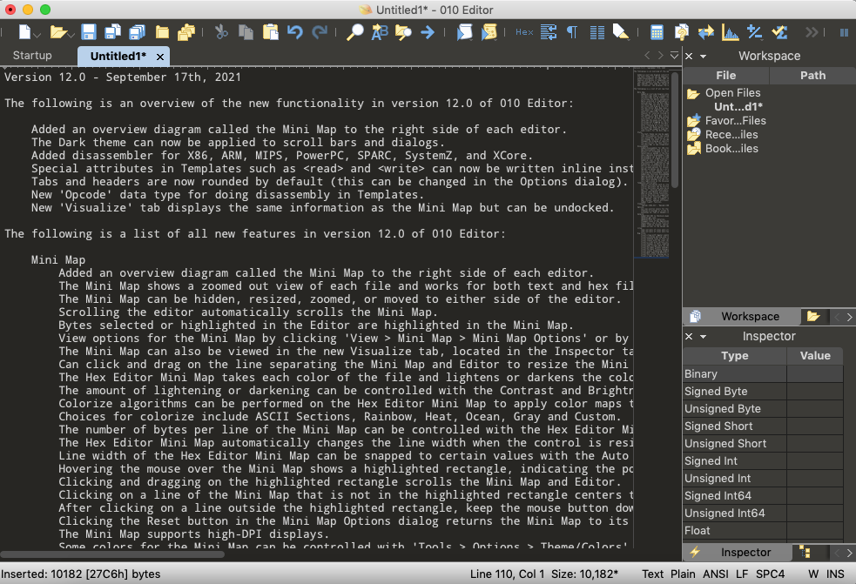Viewport: 856px width, 584px height.
Task: Click the column mode lines icon
Action: click(597, 32)
